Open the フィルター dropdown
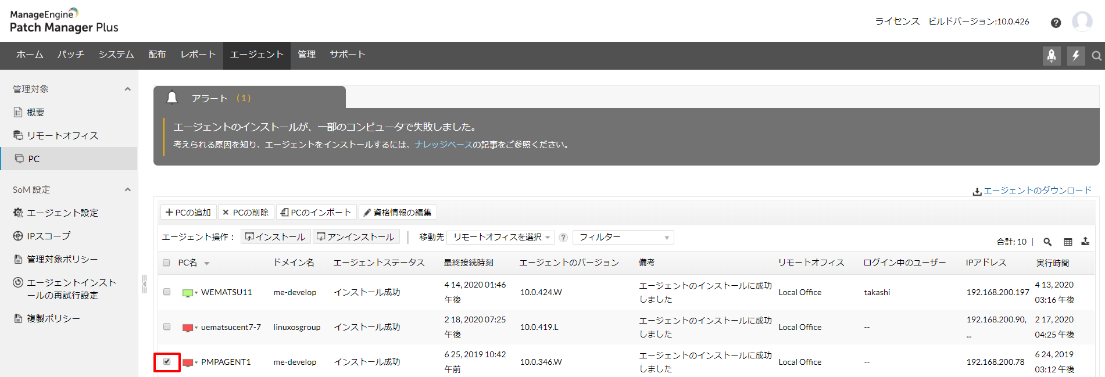The width and height of the screenshot is (1105, 377). point(623,237)
